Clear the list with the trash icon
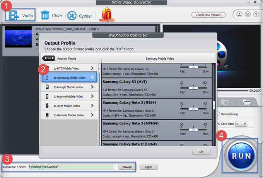Viewport: 263px width, 178px height. pos(45,15)
